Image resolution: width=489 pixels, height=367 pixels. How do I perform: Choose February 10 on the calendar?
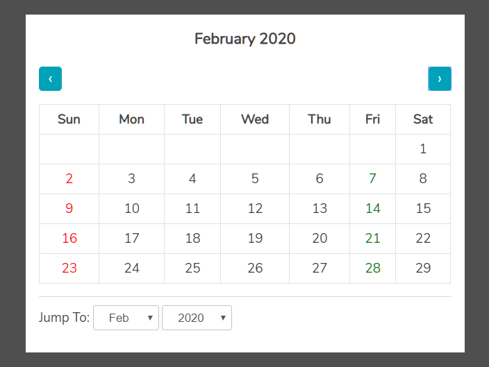coord(131,209)
